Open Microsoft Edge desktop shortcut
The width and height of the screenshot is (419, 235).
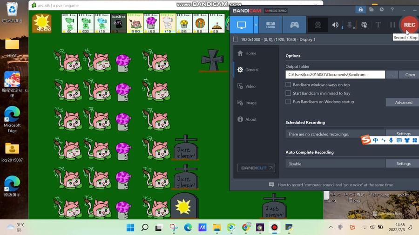(12, 119)
